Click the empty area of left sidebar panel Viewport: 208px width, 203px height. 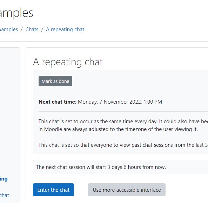pos(10,106)
